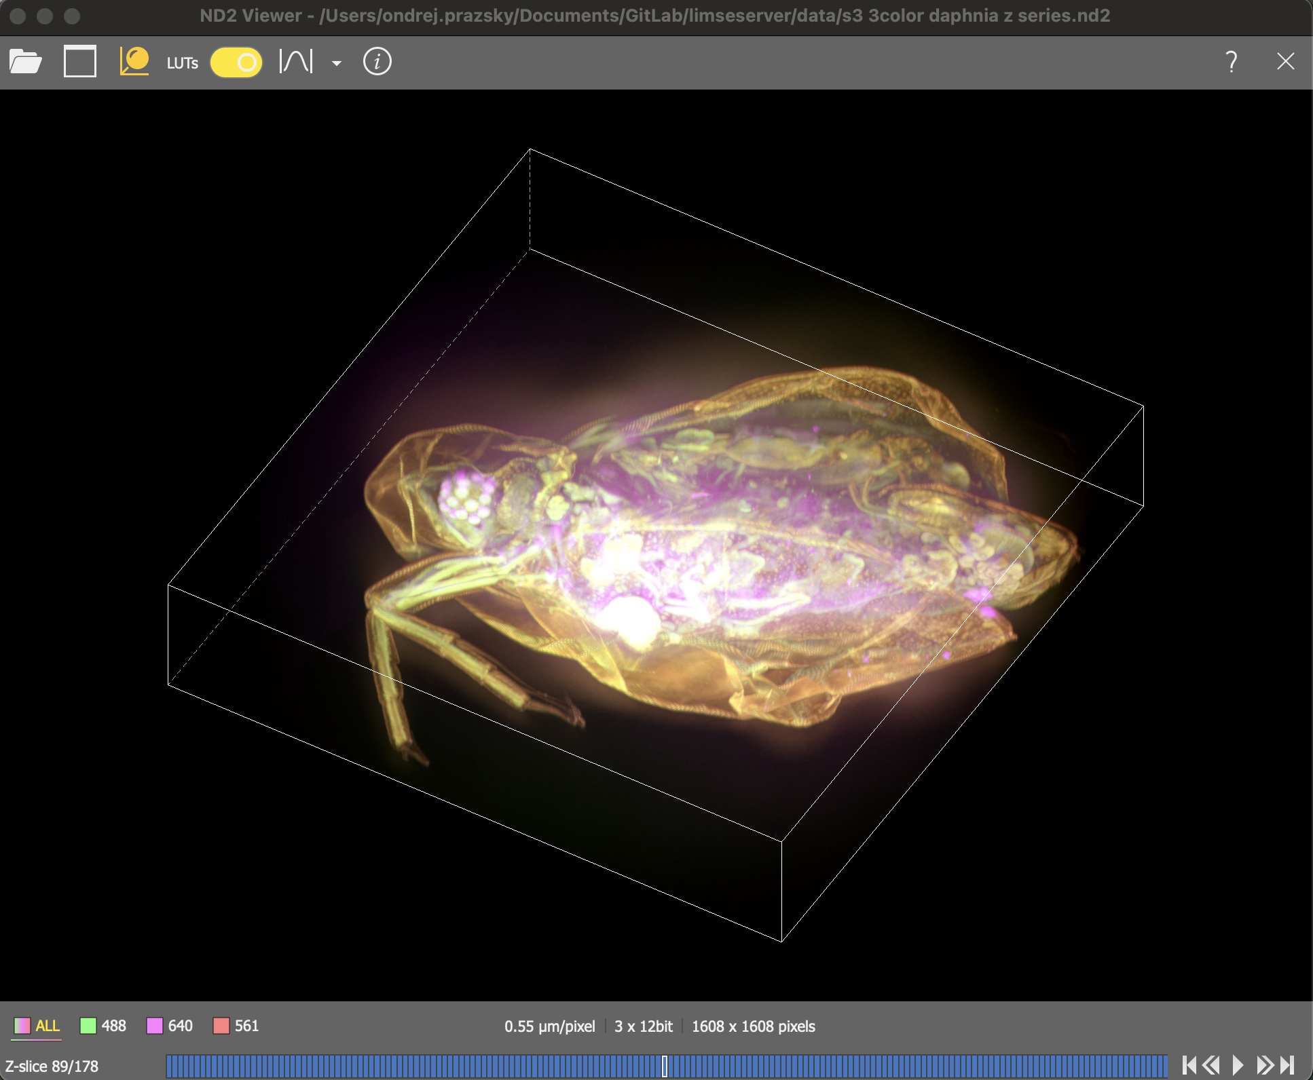This screenshot has width=1313, height=1080.
Task: Play the Z-series animation
Action: 1238,1065
